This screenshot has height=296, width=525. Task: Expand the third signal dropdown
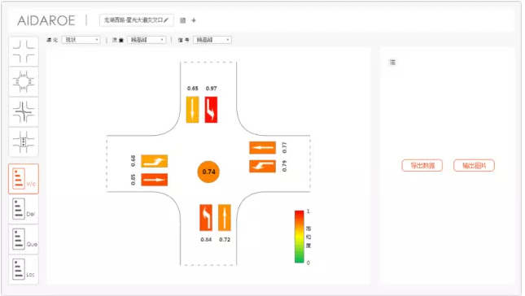(x=212, y=40)
